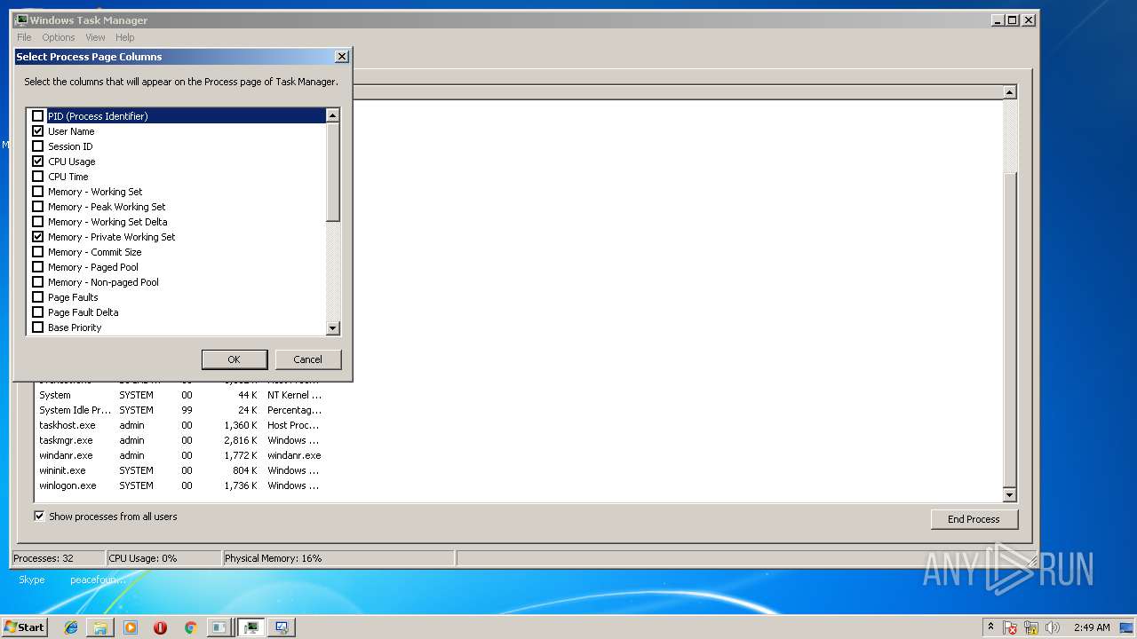1137x639 pixels.
Task: Click the Skype desktop shortcut label
Action: 32,580
